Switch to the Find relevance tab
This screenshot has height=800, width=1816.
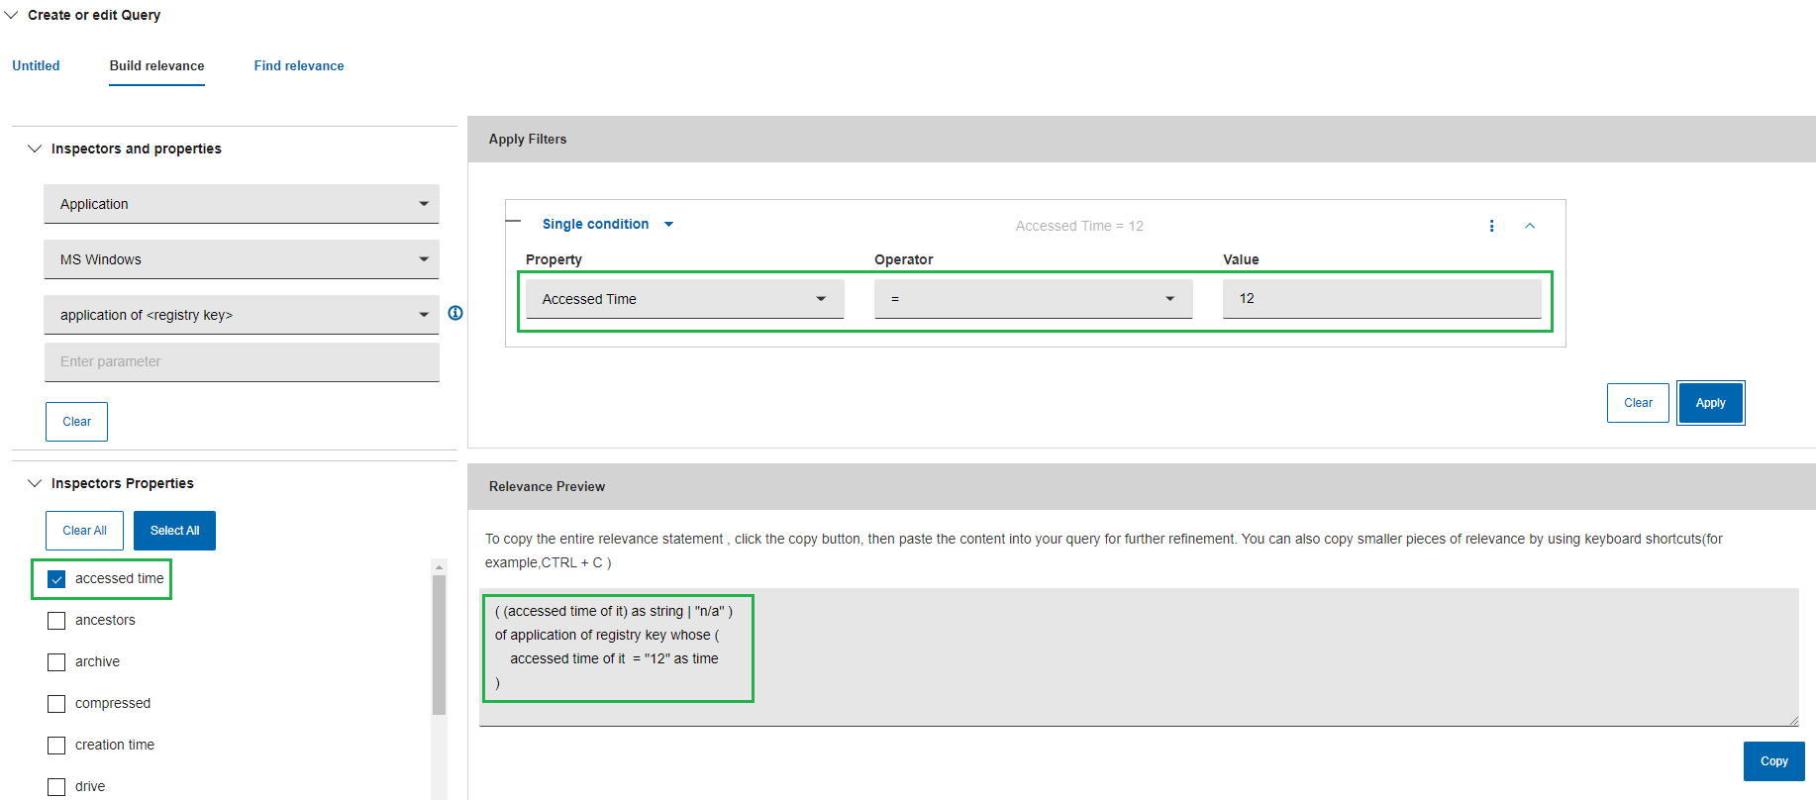(x=299, y=65)
